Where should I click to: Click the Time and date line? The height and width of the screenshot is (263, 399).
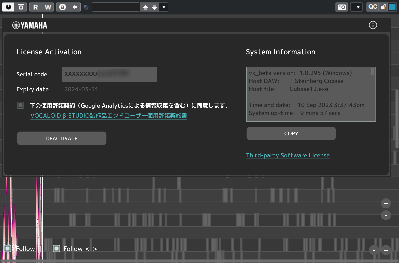(307, 105)
